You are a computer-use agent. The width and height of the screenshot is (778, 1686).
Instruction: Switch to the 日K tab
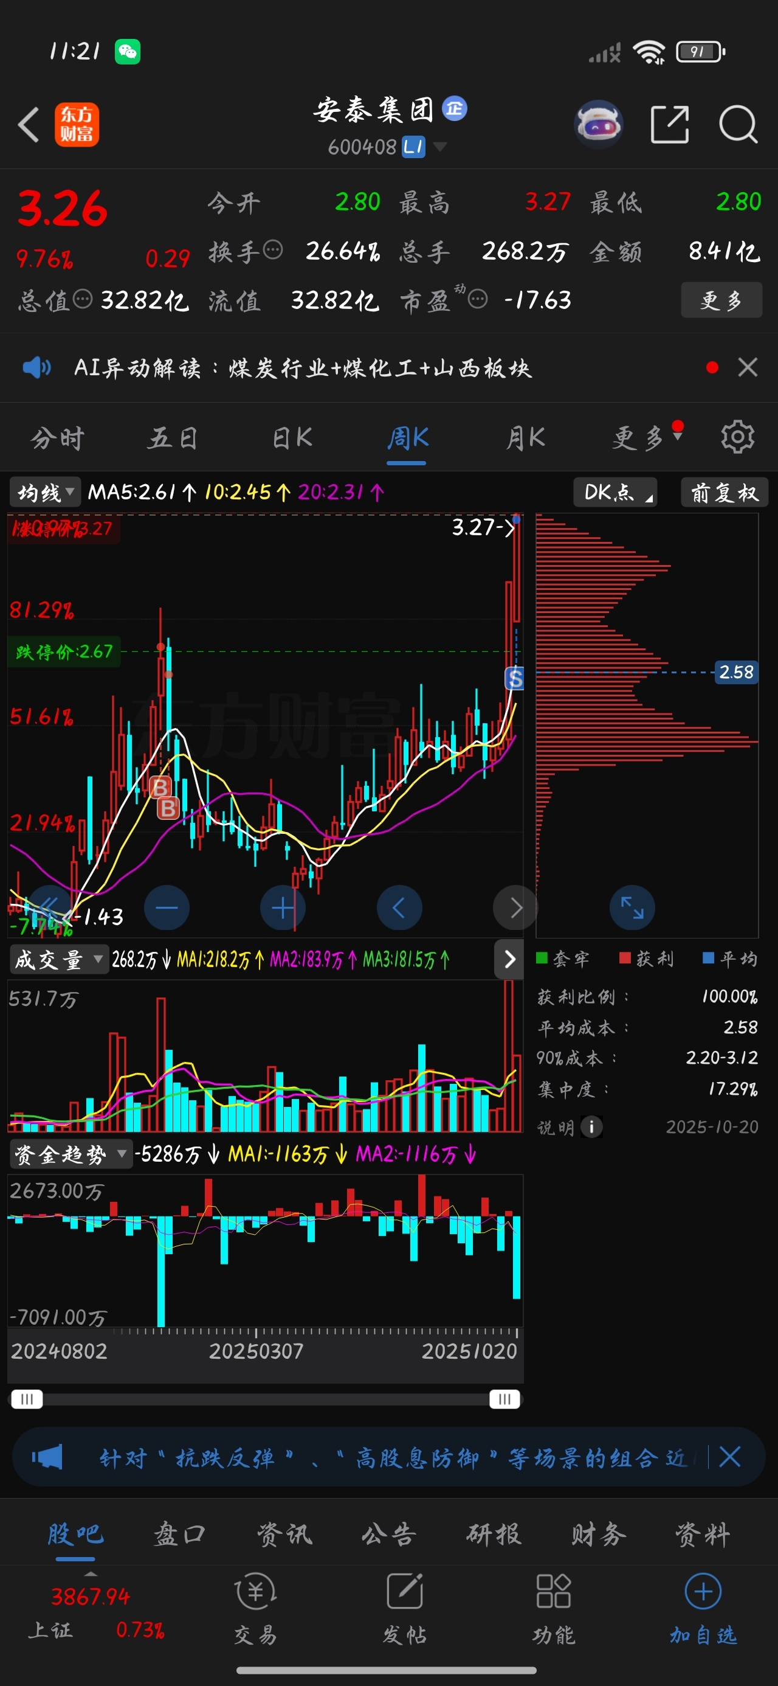tap(292, 437)
